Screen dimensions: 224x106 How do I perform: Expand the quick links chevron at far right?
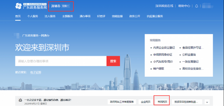(x=207, y=102)
